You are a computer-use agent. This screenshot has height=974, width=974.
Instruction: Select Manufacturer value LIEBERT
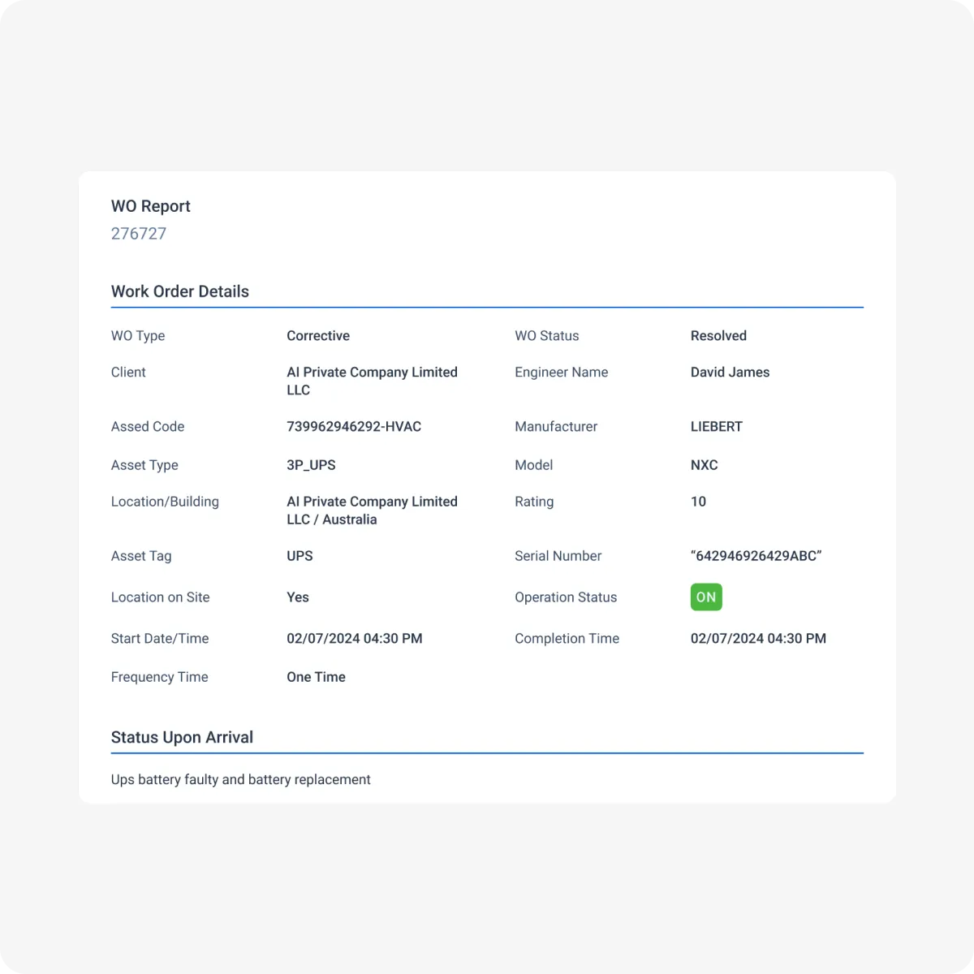(716, 426)
